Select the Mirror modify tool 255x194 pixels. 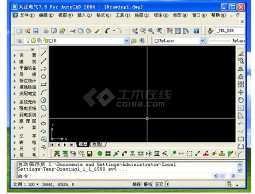(x=241, y=69)
